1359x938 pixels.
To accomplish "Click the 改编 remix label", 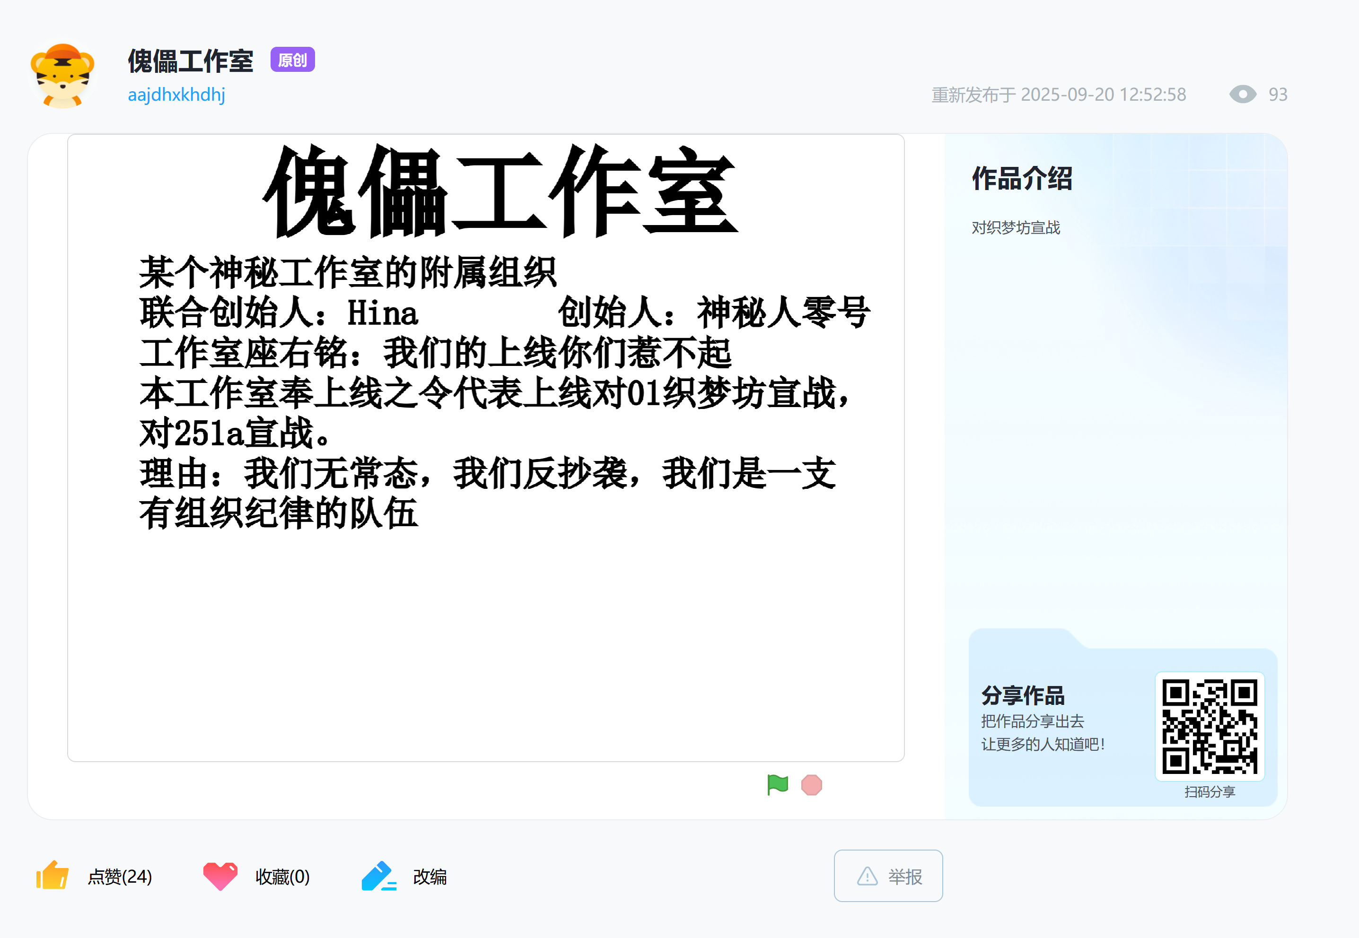I will tap(430, 876).
